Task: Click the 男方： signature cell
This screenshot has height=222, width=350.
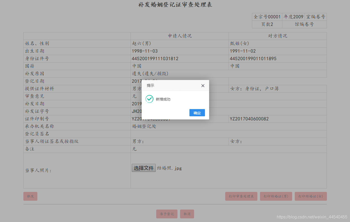Action: [180, 142]
